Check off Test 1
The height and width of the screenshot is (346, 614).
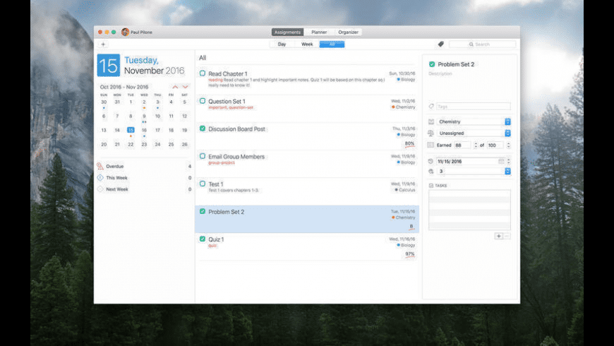pyautogui.click(x=203, y=184)
